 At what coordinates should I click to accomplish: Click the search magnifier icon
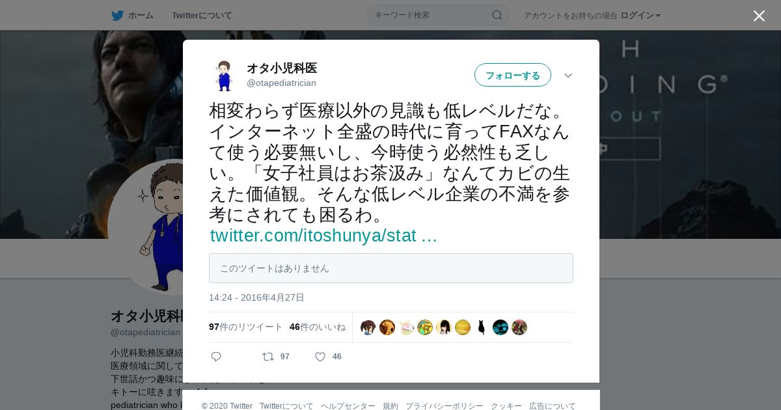[497, 15]
